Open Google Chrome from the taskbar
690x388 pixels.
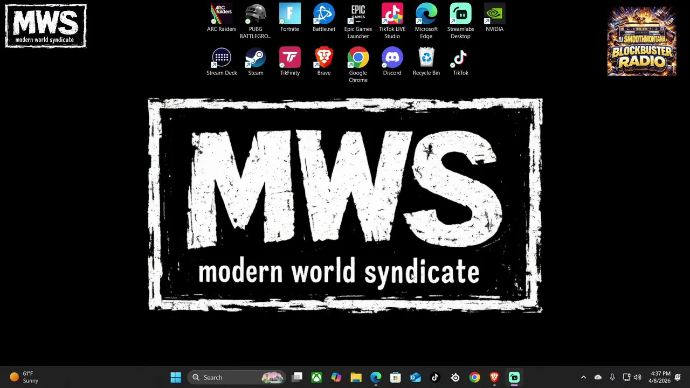pyautogui.click(x=474, y=378)
